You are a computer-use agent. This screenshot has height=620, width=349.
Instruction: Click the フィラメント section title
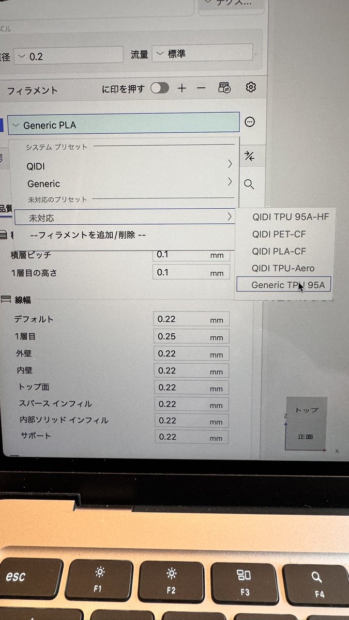click(x=33, y=91)
